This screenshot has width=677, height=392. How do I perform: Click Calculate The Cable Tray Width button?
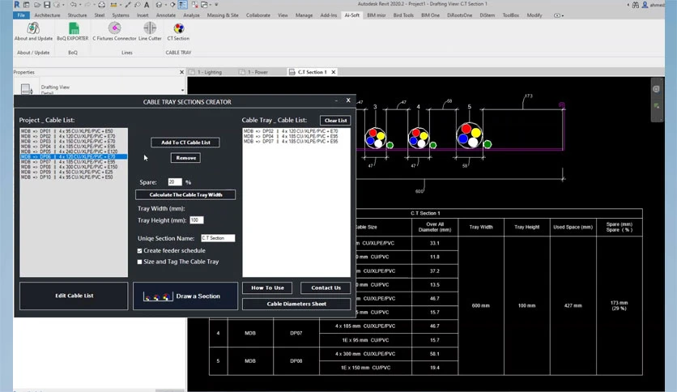[x=185, y=194]
